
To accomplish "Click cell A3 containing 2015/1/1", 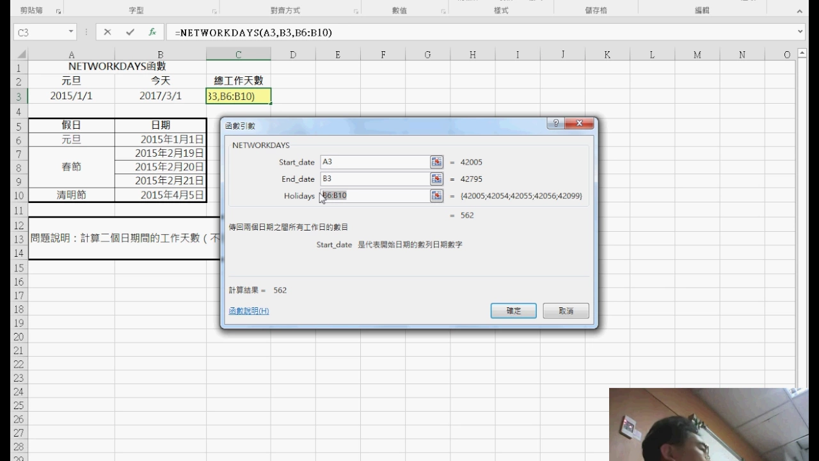I will 72,96.
